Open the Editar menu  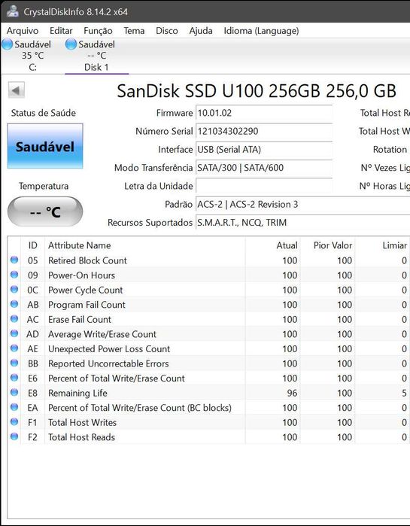click(x=61, y=31)
